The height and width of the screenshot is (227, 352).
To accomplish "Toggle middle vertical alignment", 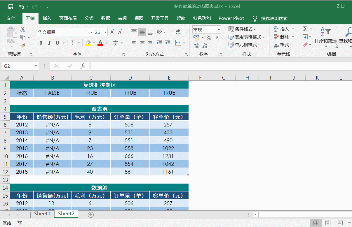I will pyautogui.click(x=142, y=32).
